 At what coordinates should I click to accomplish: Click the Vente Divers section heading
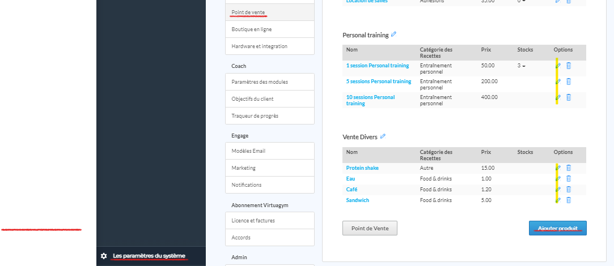tap(360, 138)
